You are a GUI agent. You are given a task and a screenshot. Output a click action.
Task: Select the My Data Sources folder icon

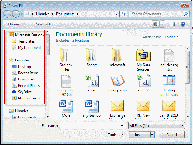tap(143, 55)
